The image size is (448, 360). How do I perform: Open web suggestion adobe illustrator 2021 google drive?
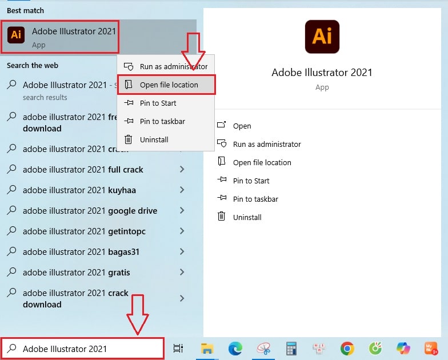click(90, 211)
